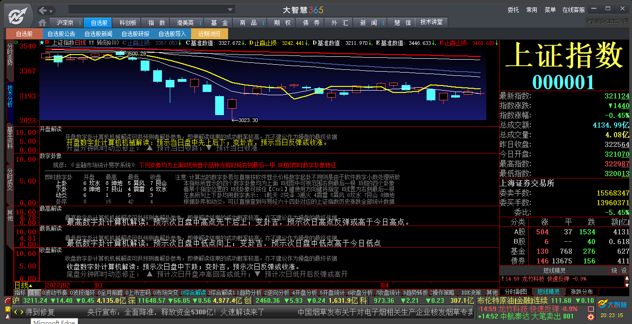Open the 统 statistics button in 短线精灵

pyautogui.click(x=614, y=270)
